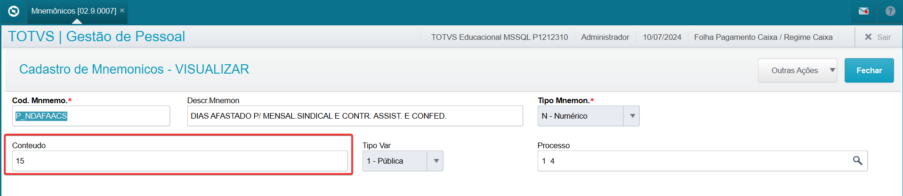
Task: Click the Cod. Mnmemo input field
Action: [x=91, y=116]
